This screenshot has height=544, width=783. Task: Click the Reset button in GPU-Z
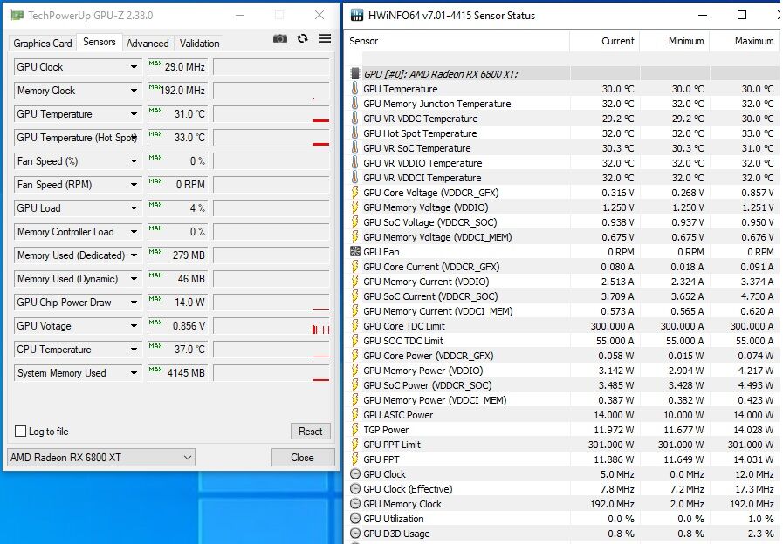pyautogui.click(x=311, y=432)
